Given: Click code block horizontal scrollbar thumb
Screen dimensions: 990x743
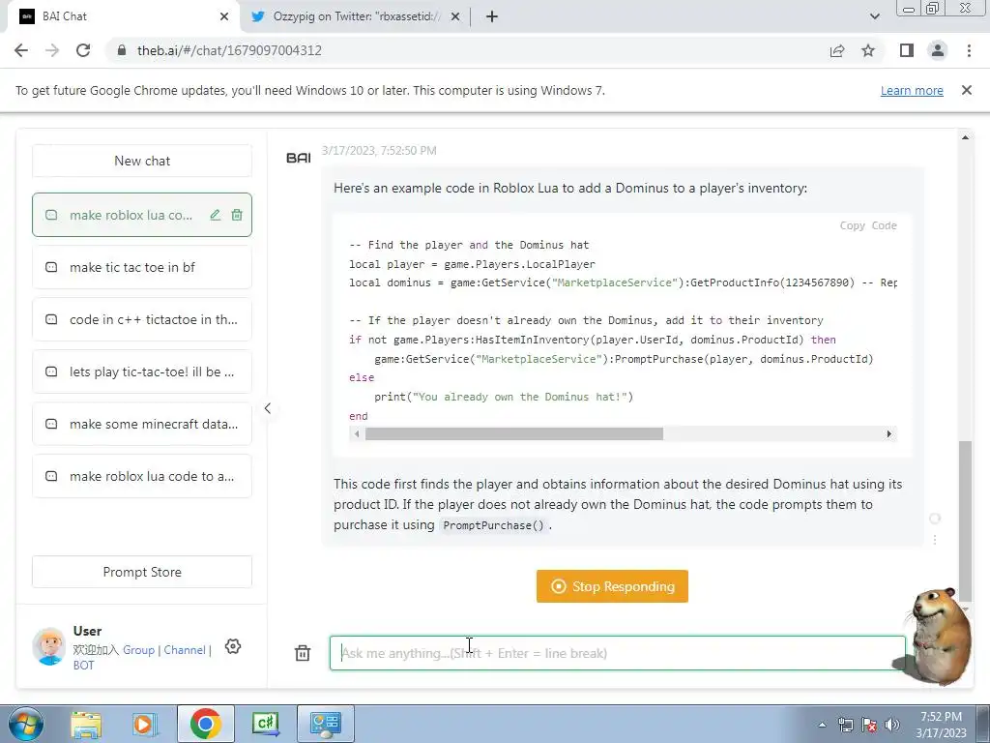Looking at the screenshot, I should pos(514,434).
